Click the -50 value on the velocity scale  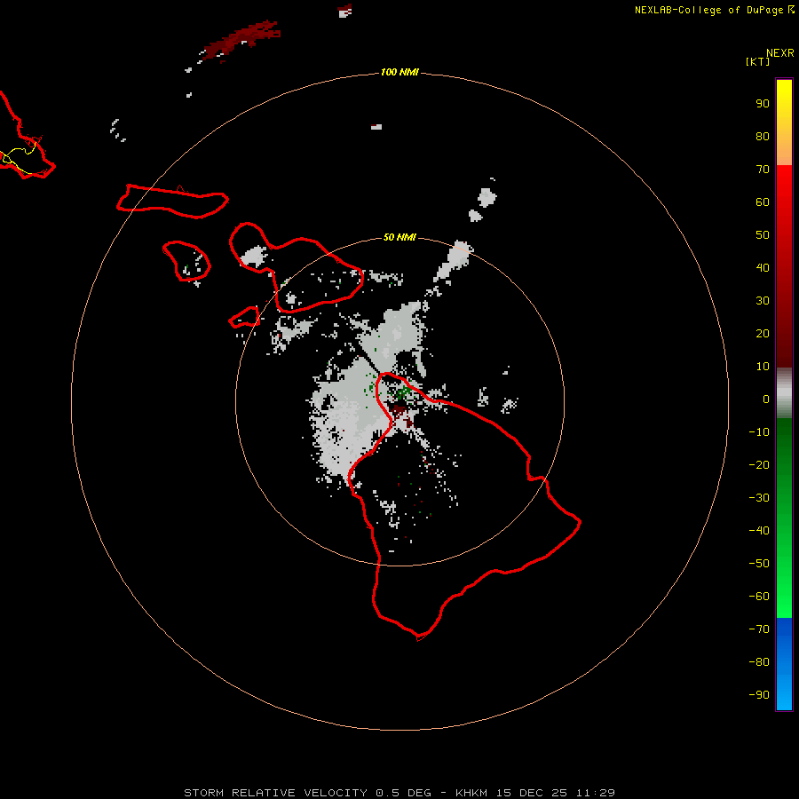click(x=759, y=564)
